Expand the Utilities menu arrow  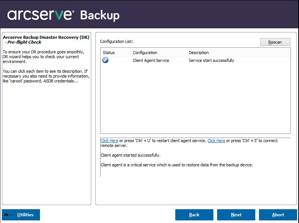(6, 215)
